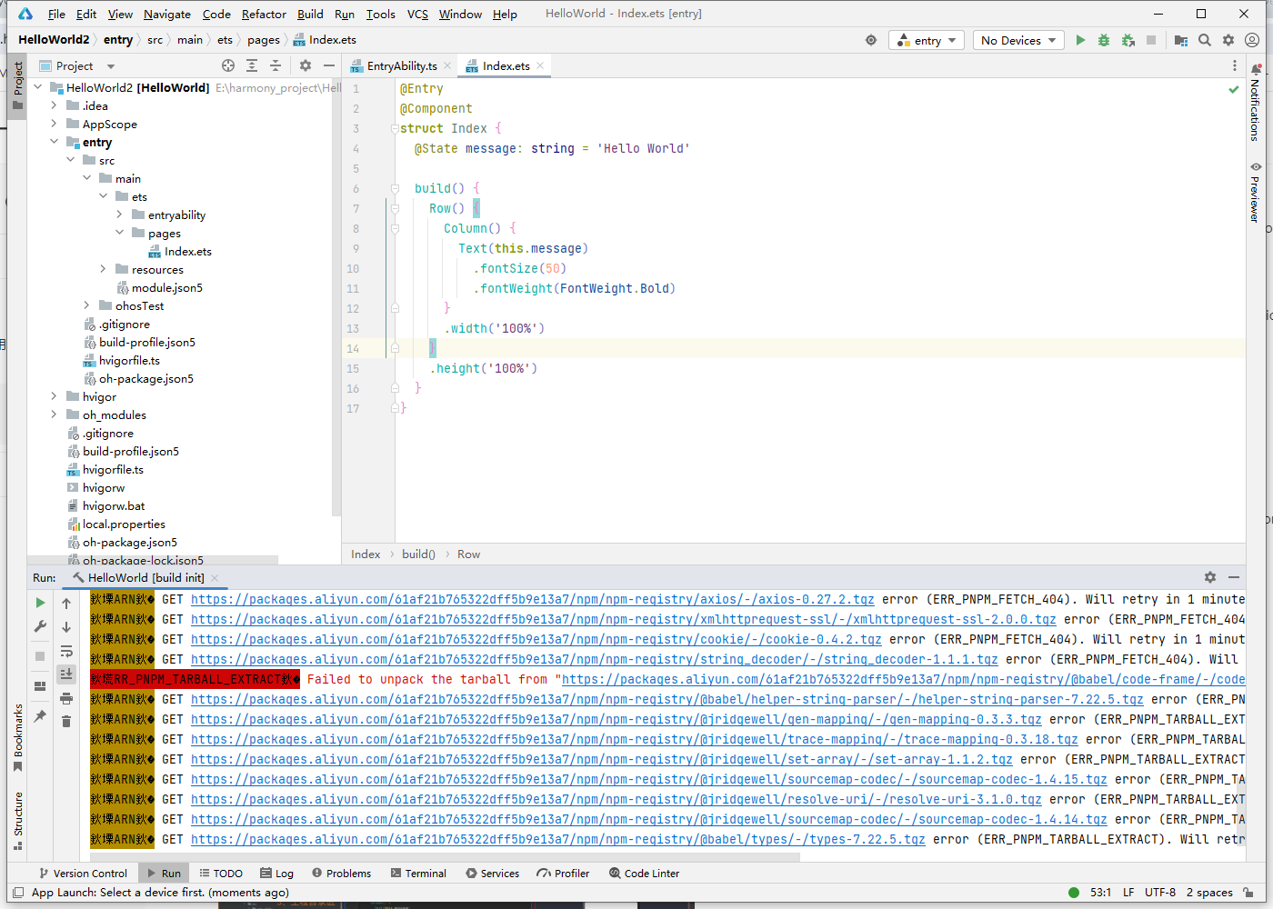
Task: Click the locate target icon in Project panel
Action: [x=228, y=65]
